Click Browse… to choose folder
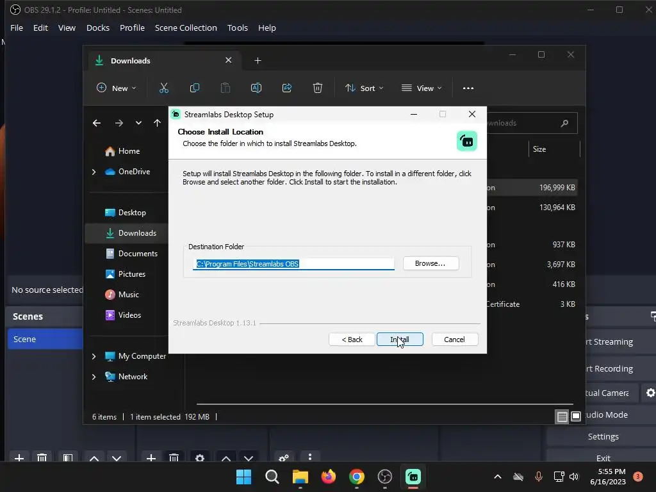The height and width of the screenshot is (492, 656). pos(430,263)
